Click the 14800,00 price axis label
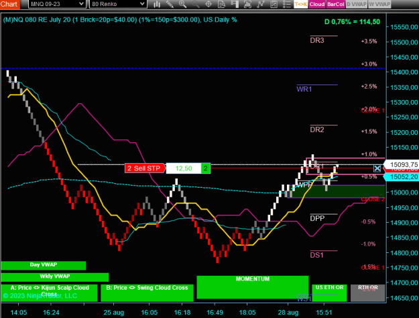This screenshot has height=318, width=419. coord(404,253)
